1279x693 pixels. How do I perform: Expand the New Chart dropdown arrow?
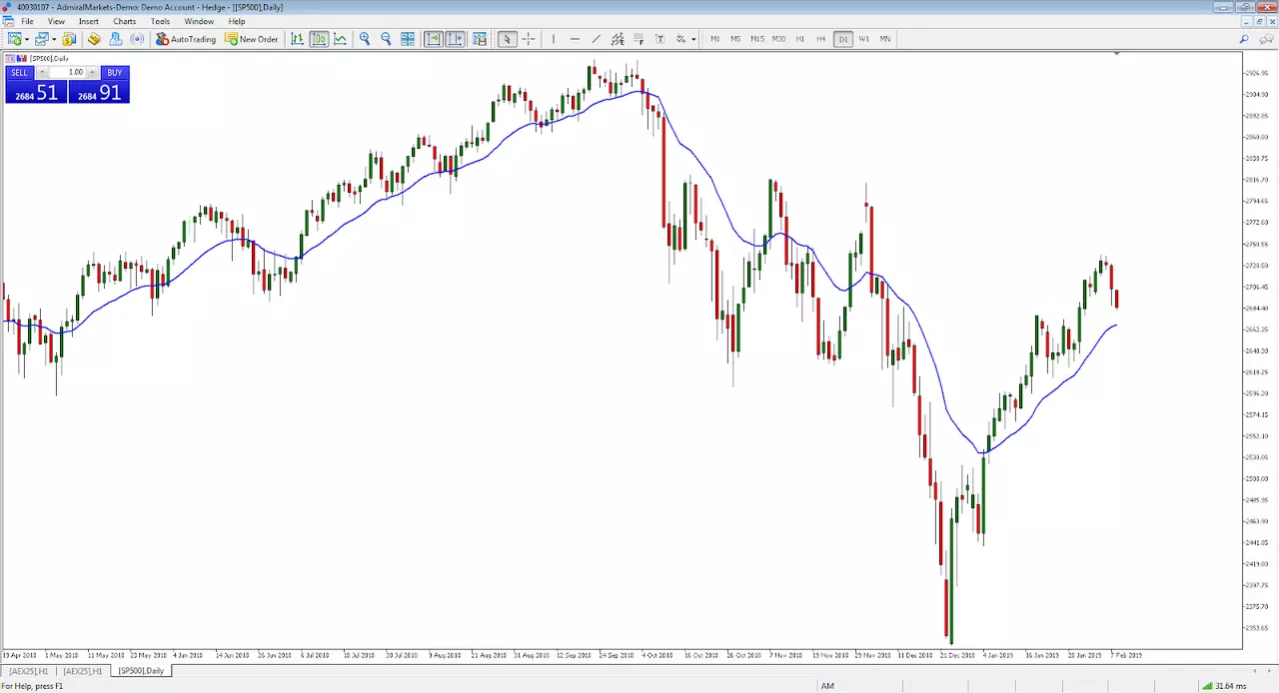click(x=27, y=39)
